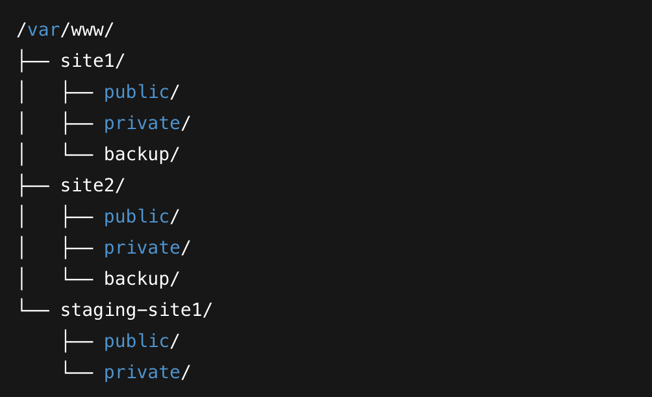
Task: Click corner connector before site2's backup/
Action: (x=77, y=279)
